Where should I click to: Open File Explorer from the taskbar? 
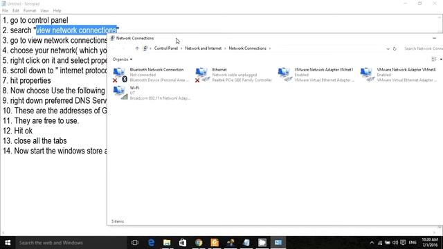click(x=167, y=243)
